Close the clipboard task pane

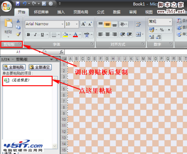pyautogui.click(x=57, y=60)
